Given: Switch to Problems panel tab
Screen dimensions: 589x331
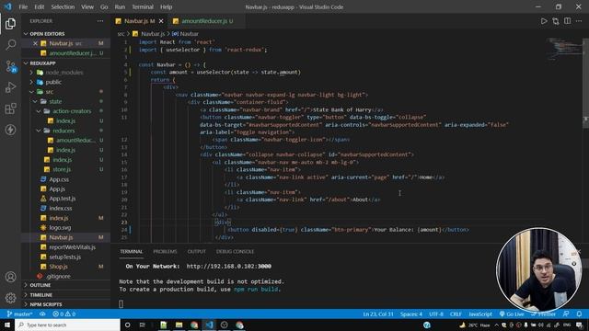Looking at the screenshot, I should (165, 251).
